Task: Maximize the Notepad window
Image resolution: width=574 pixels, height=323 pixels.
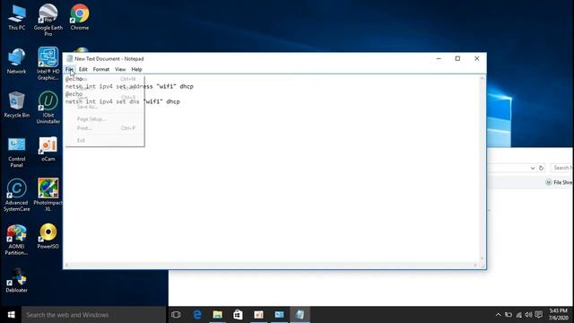Action: 457,58
